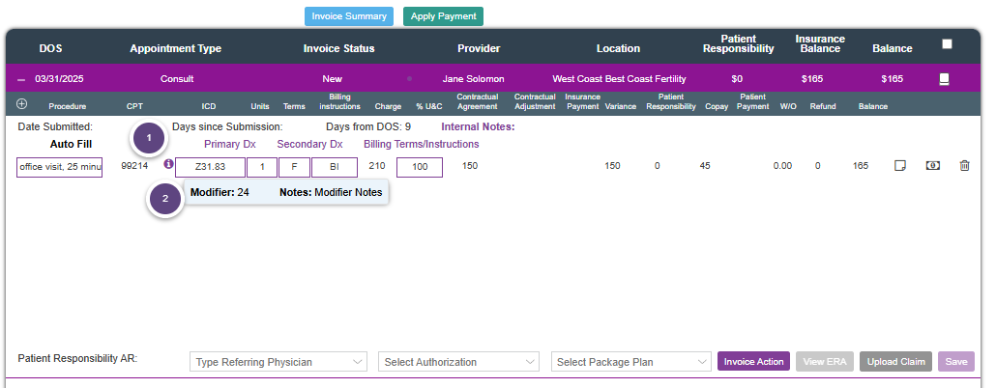Toggle the select-all checkbox in header

tap(947, 43)
